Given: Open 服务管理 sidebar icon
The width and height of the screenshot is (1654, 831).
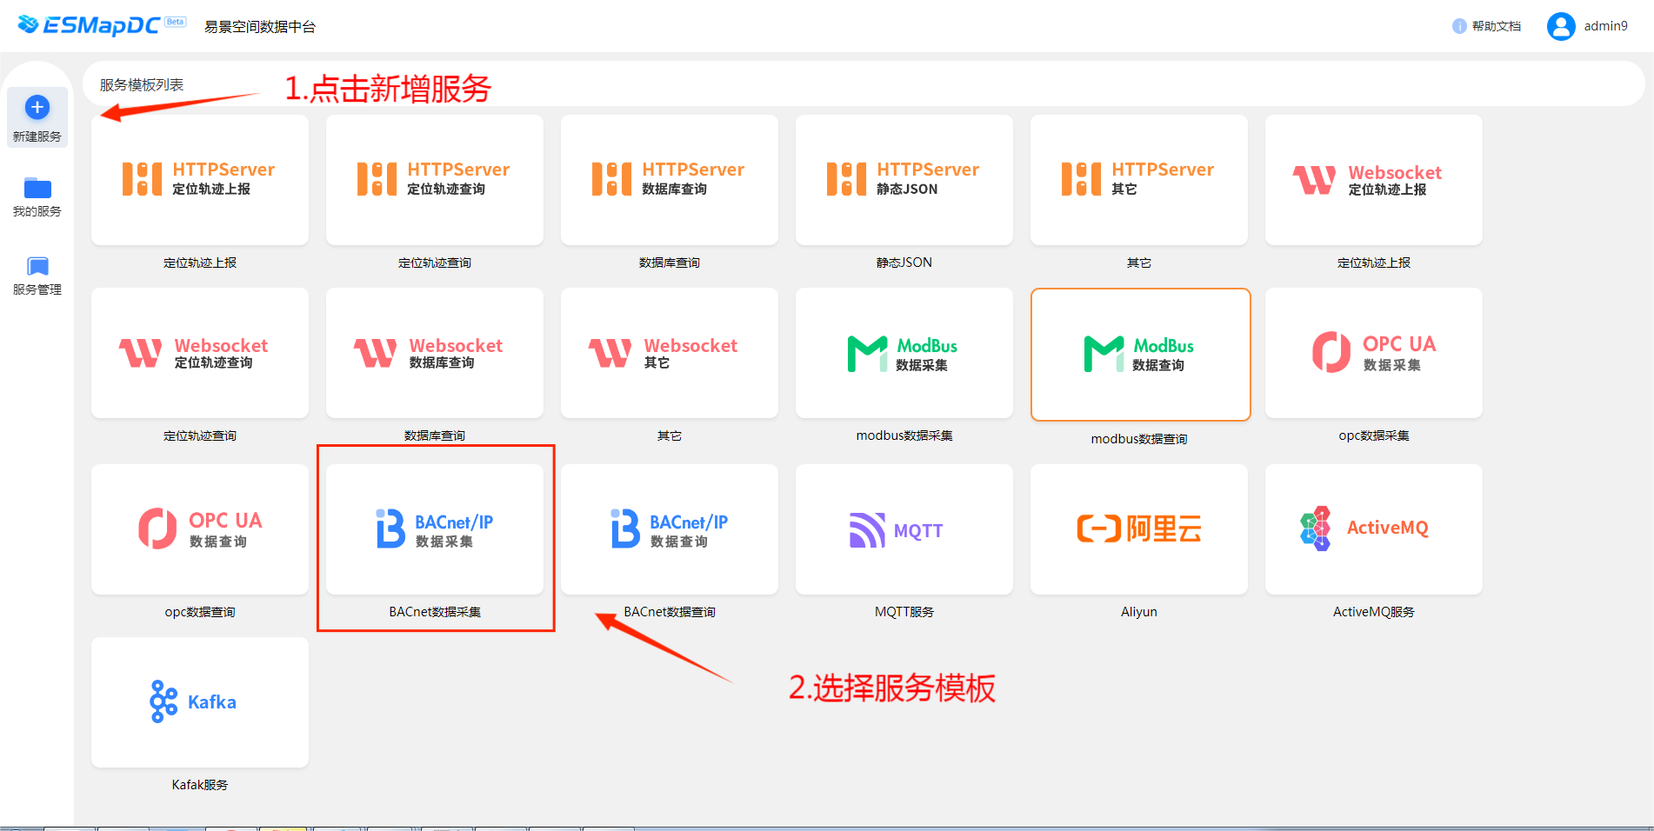Looking at the screenshot, I should pyautogui.click(x=37, y=266).
